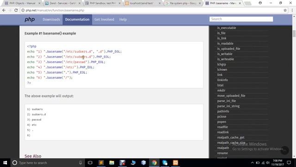
Task: Open Task View on the taskbar
Action: click(x=90, y=163)
